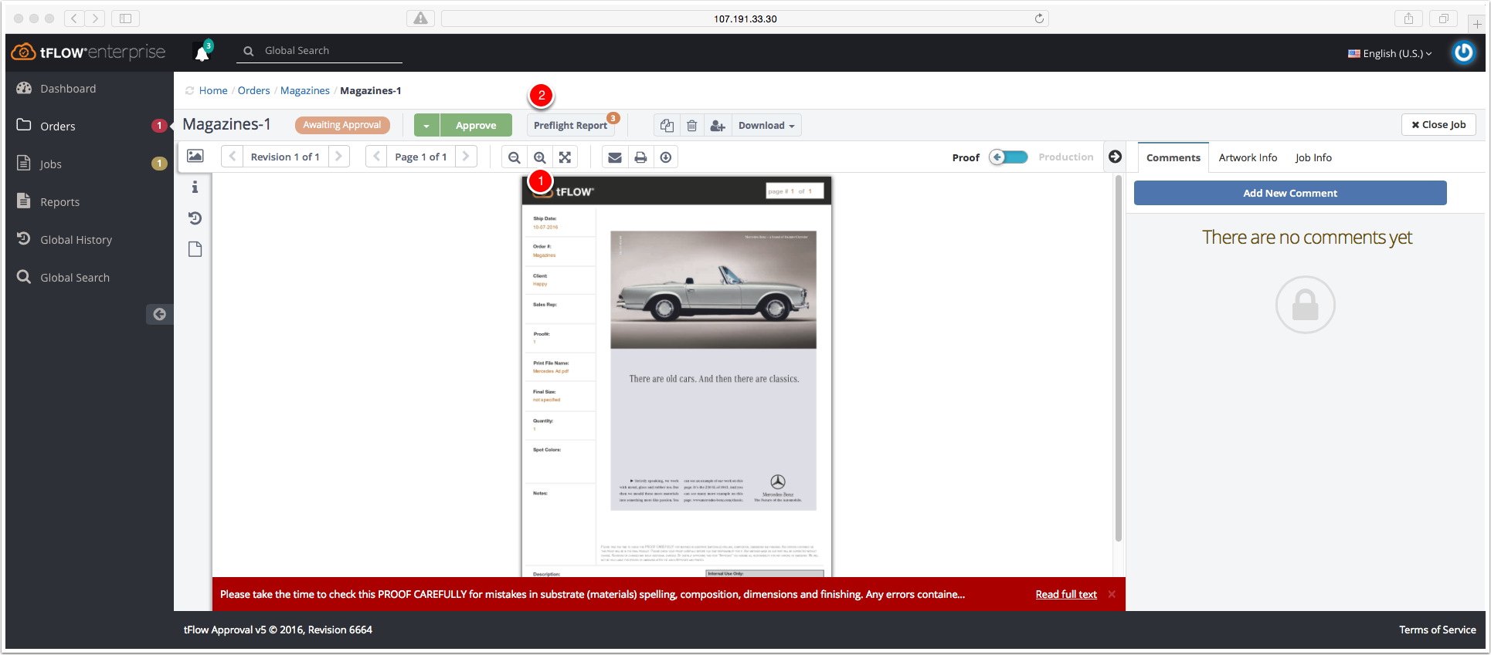Click the download circle icon
This screenshot has width=1491, height=655.
coord(666,157)
